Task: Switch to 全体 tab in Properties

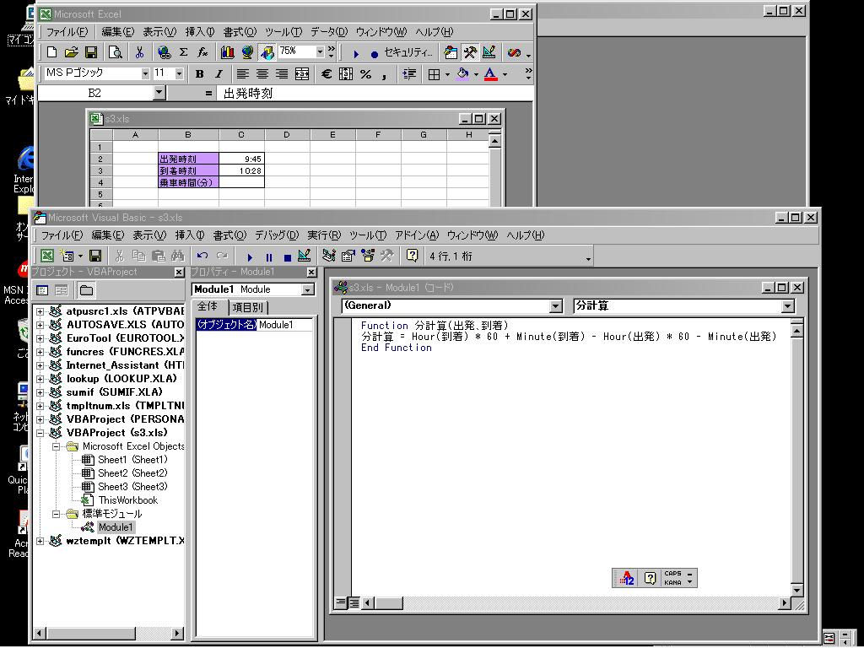Action: (x=208, y=307)
